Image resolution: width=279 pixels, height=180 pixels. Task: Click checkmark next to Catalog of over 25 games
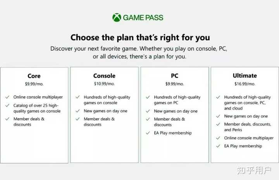point(8,105)
